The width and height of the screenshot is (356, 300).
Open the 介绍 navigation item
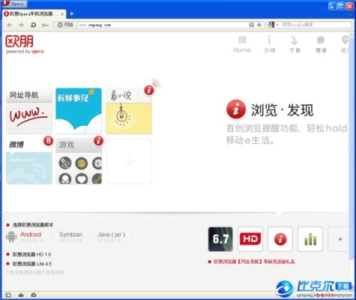tap(270, 44)
